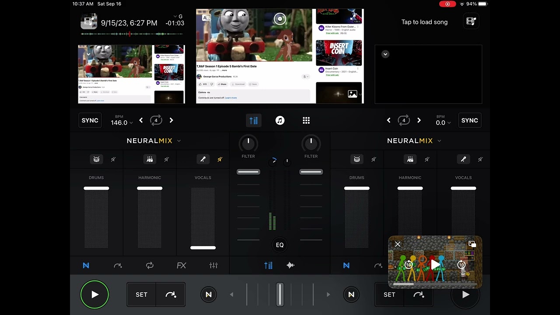This screenshot has width=560, height=315.
Task: Unmute the left deck Vocals stem
Action: (x=220, y=159)
